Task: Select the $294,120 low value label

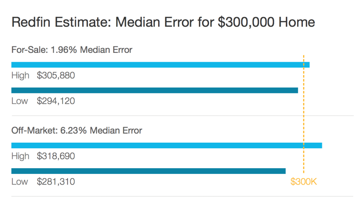Action: [x=56, y=101]
